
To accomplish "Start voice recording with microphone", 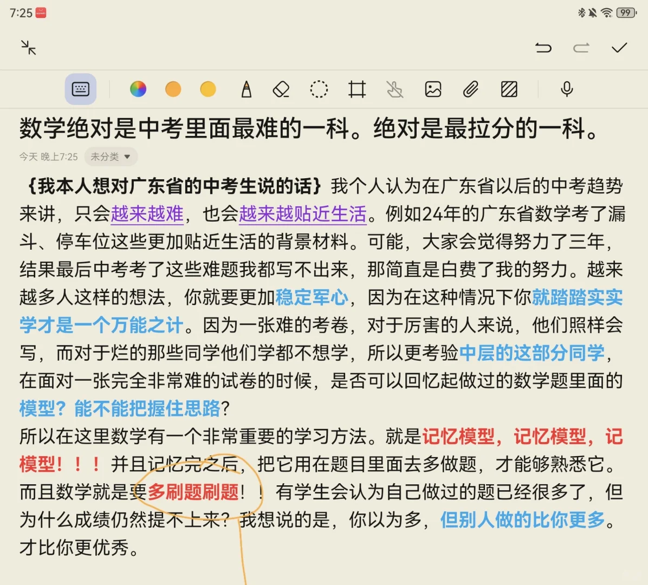I will coord(567,89).
